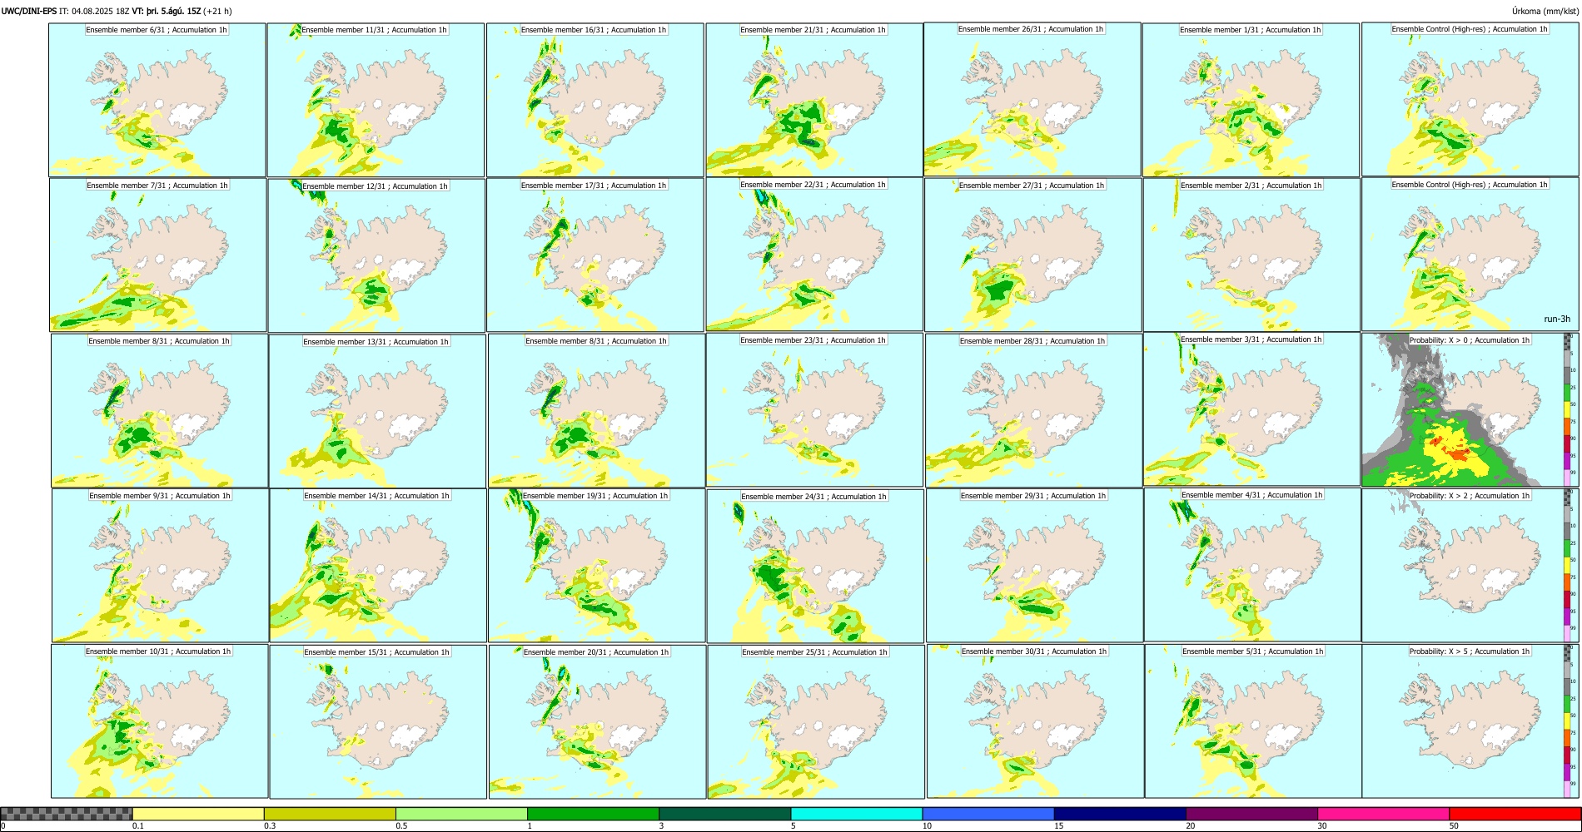Select the Ensemble member 13/31 map

[x=377, y=411]
